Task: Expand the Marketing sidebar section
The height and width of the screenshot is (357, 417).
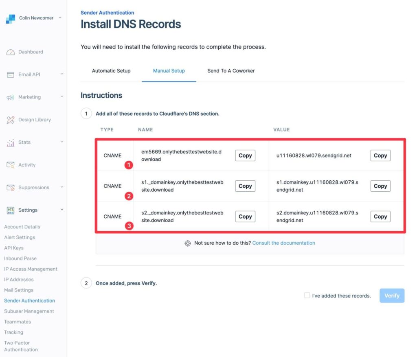Action: [x=61, y=97]
